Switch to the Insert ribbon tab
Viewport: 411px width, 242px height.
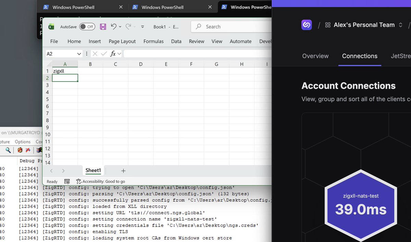[x=95, y=41]
